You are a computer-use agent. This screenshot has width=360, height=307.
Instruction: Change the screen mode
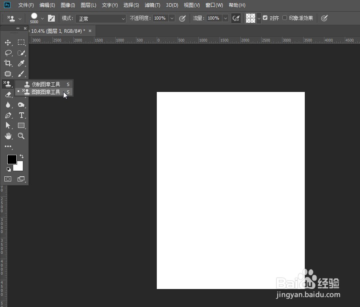point(21,179)
